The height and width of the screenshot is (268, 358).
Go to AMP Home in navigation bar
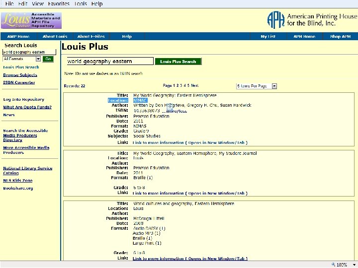[x=18, y=36]
